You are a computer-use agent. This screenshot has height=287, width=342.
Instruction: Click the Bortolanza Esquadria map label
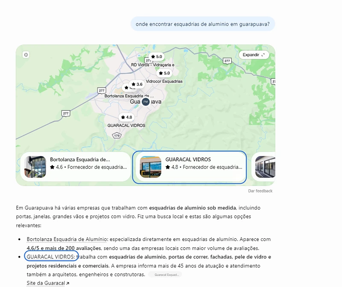(x=129, y=96)
